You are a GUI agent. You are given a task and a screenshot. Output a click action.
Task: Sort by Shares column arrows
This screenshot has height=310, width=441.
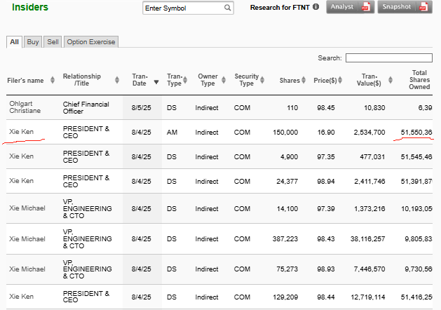point(304,80)
